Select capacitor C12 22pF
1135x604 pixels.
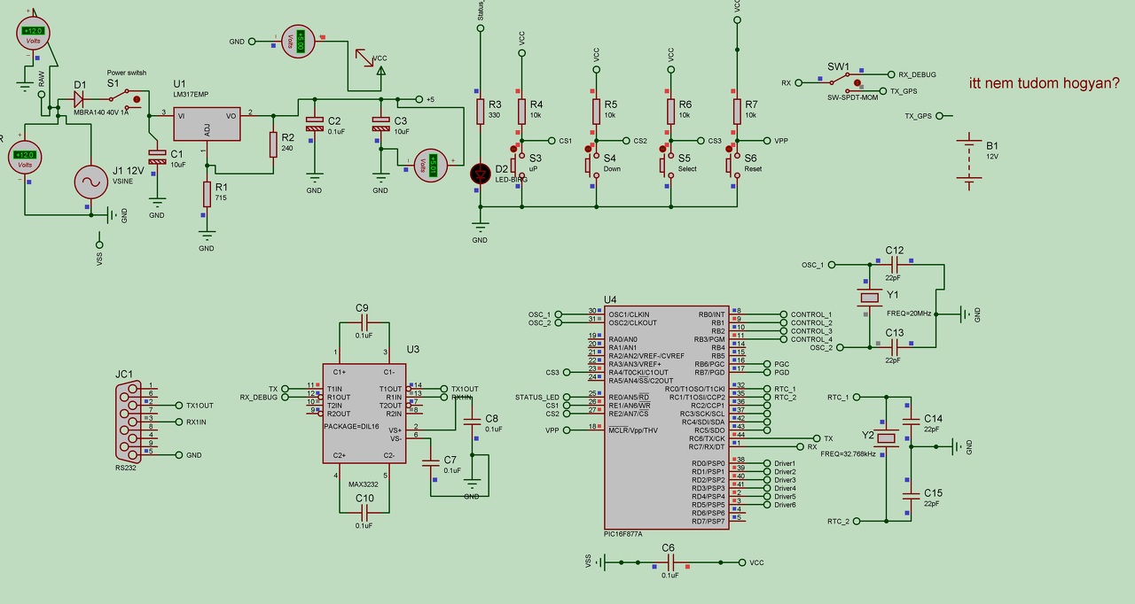click(894, 265)
